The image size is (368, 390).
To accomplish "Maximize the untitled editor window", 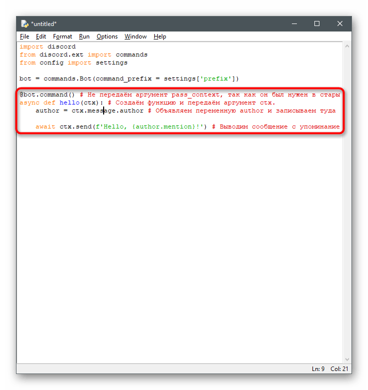I will (317, 23).
